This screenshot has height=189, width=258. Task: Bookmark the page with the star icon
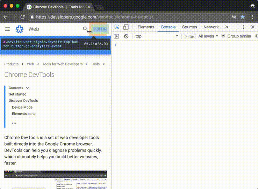[243, 17]
